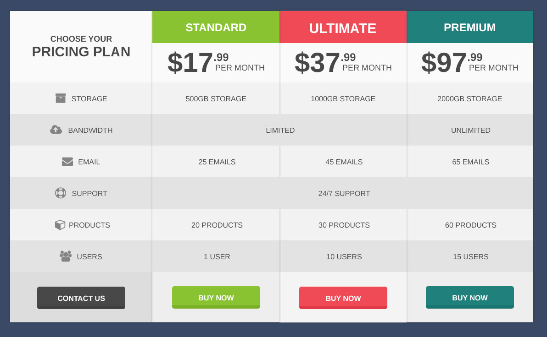Viewport: 547px width, 337px height.
Task: Select the Ultimate plan header
Action: click(x=343, y=28)
